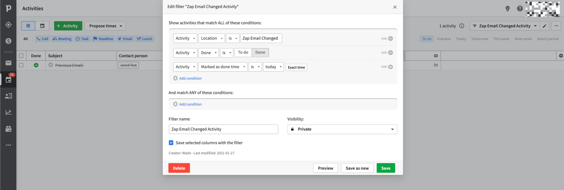Open the Propose times dropdown
Screen dimensions: 564x190
tap(106, 26)
